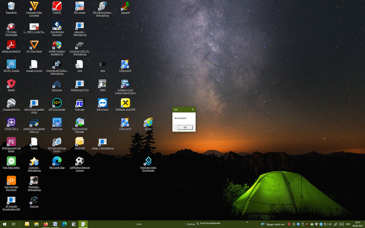Click the OUTLOOK desktop icon

[80, 143]
